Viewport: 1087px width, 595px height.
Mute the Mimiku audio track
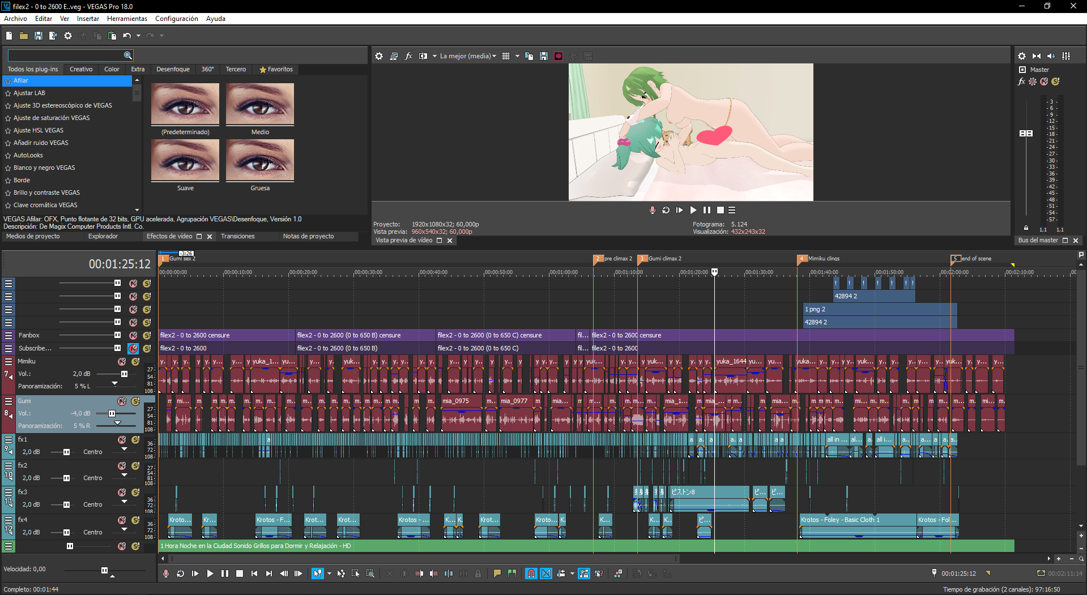122,362
